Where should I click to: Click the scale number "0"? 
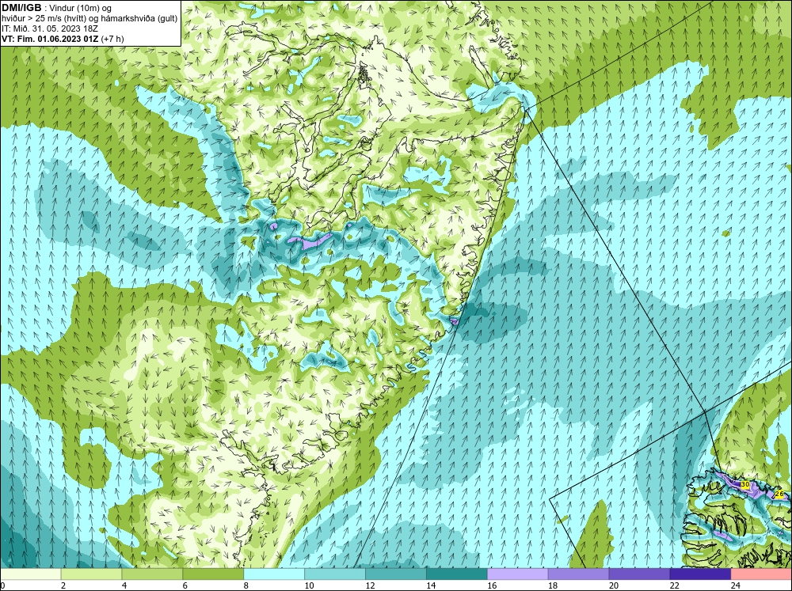pyautogui.click(x=2, y=585)
